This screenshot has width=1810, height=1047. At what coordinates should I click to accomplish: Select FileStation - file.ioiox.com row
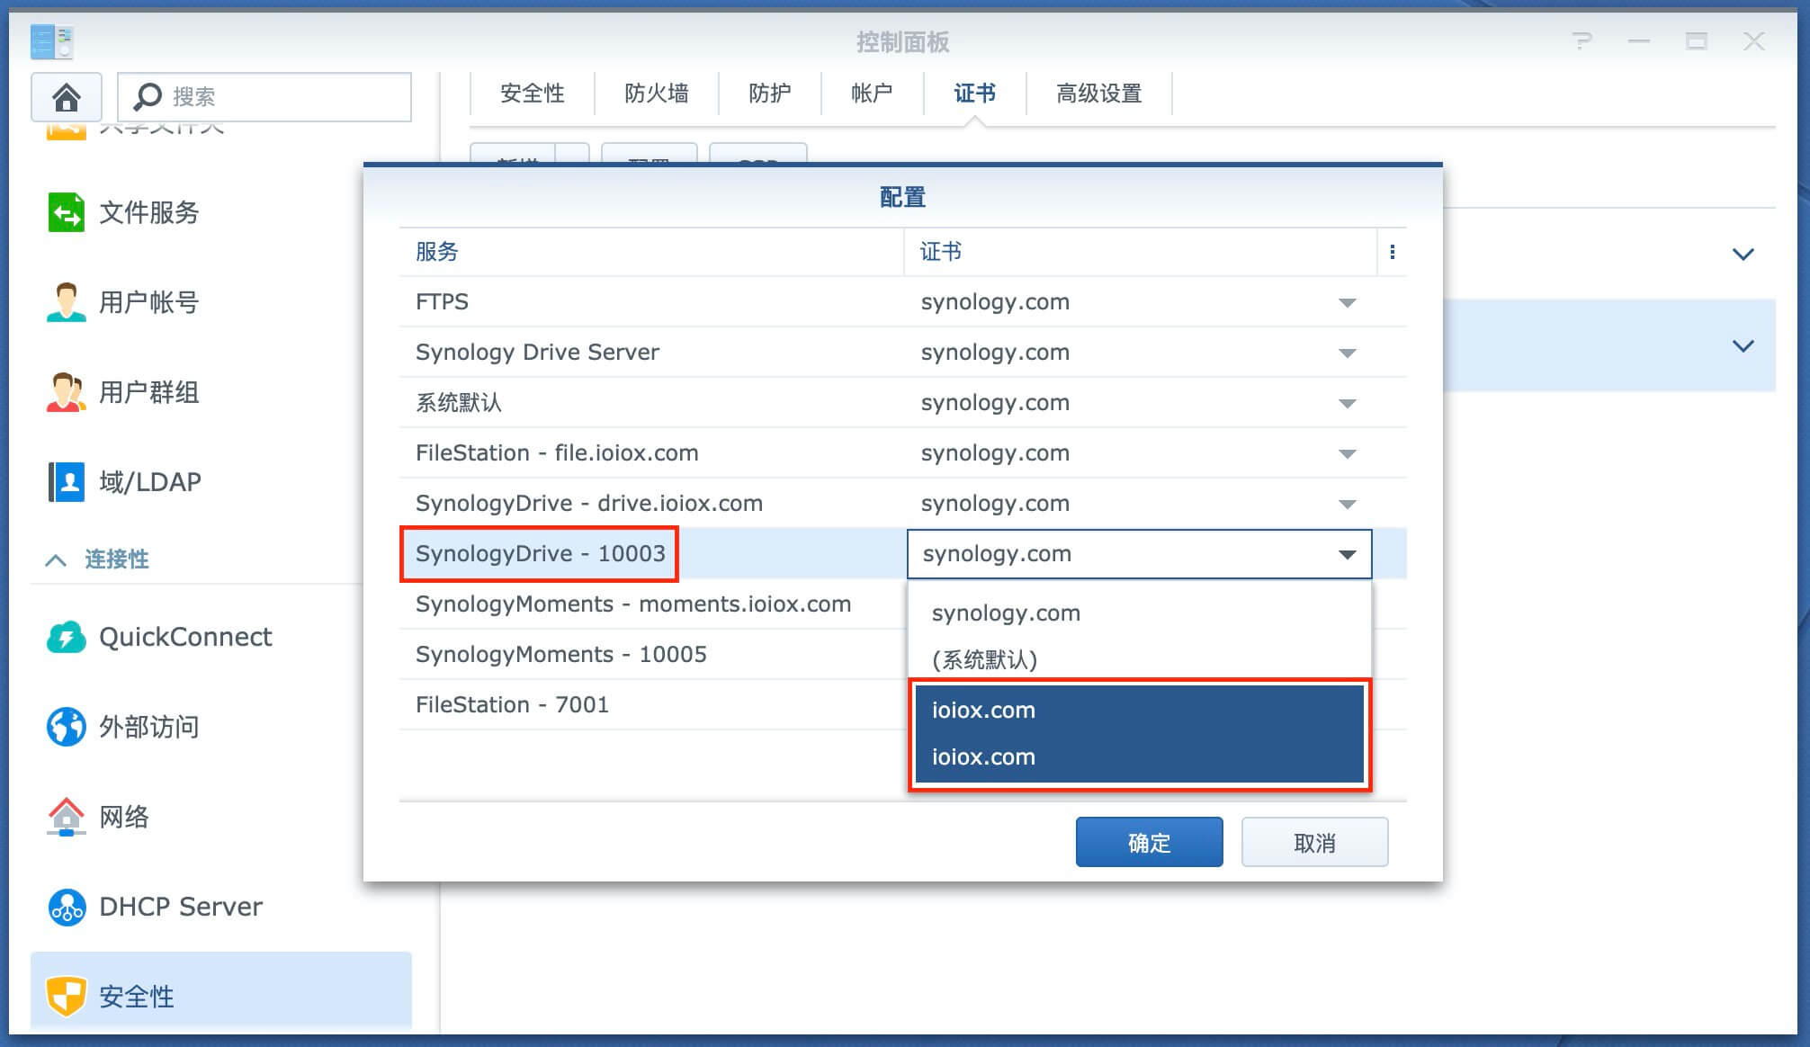902,453
